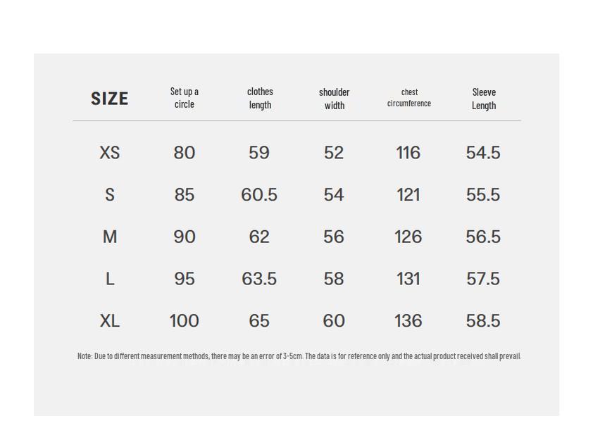Screen dimensions: 593x445
Task: Click the 100 value in XL row
Action: [x=185, y=321]
